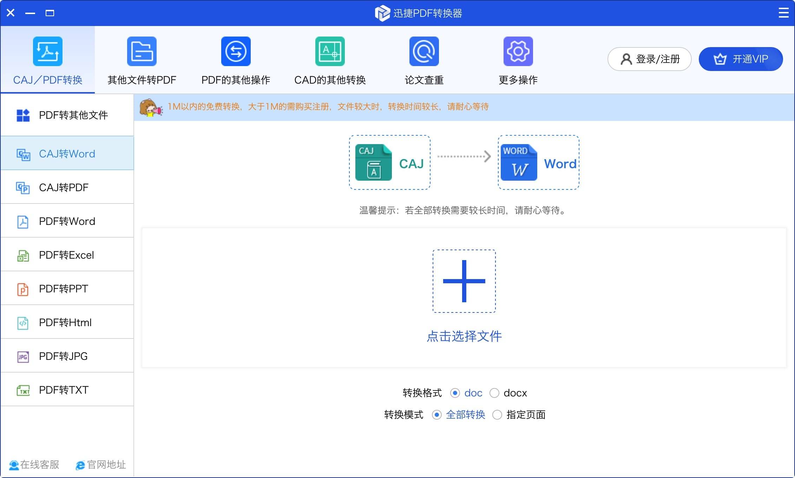795x478 pixels.
Task: Click the 迅捷PDF转换器 logo icon
Action: tap(382, 13)
